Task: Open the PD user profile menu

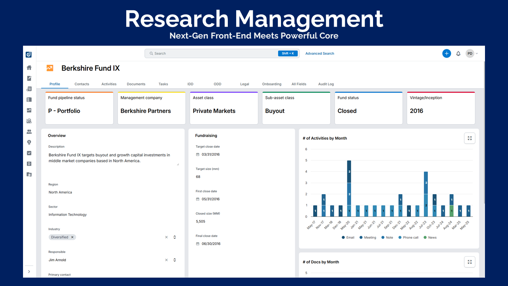Action: [471, 54]
